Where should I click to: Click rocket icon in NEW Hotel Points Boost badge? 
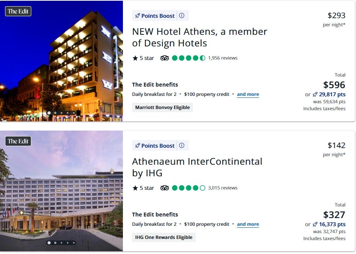[137, 16]
